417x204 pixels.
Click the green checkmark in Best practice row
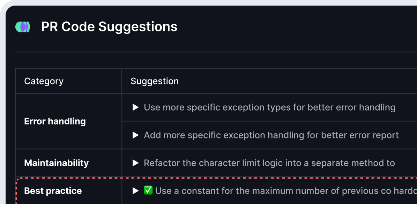click(148, 191)
